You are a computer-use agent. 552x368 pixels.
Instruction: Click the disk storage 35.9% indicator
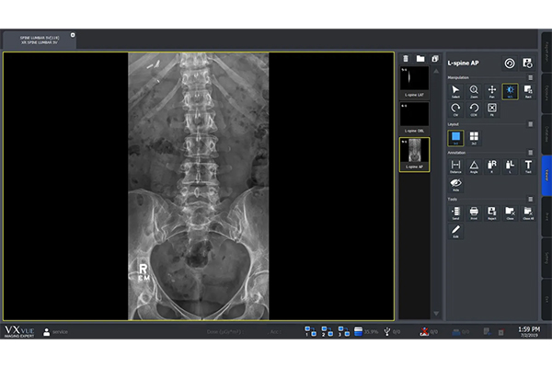[366, 331]
